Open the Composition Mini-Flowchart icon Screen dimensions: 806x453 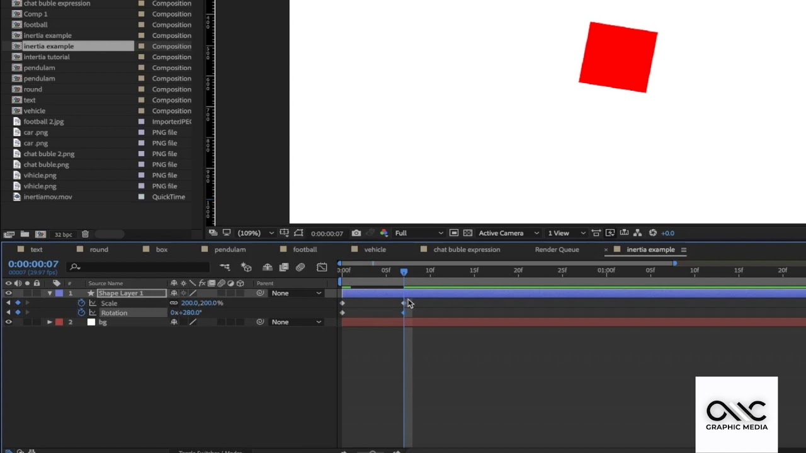(225, 267)
